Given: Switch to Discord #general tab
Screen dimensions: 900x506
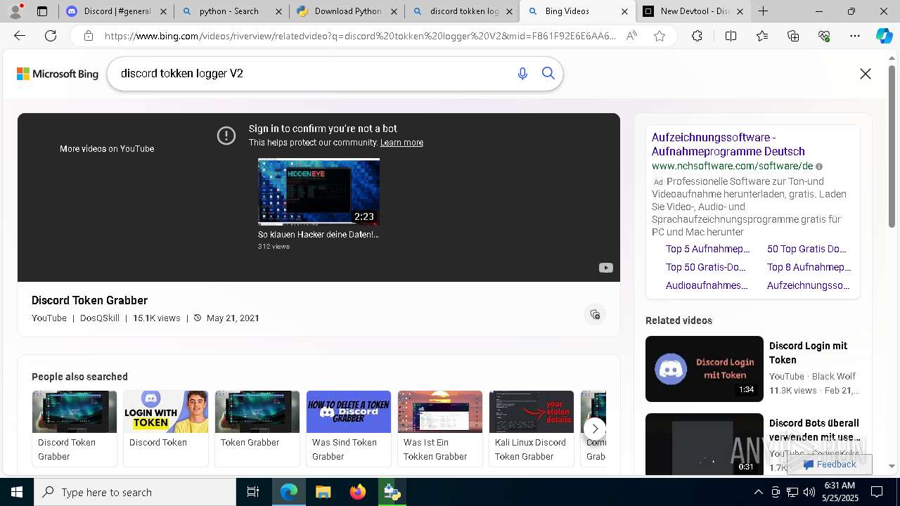Looking at the screenshot, I should (x=116, y=11).
